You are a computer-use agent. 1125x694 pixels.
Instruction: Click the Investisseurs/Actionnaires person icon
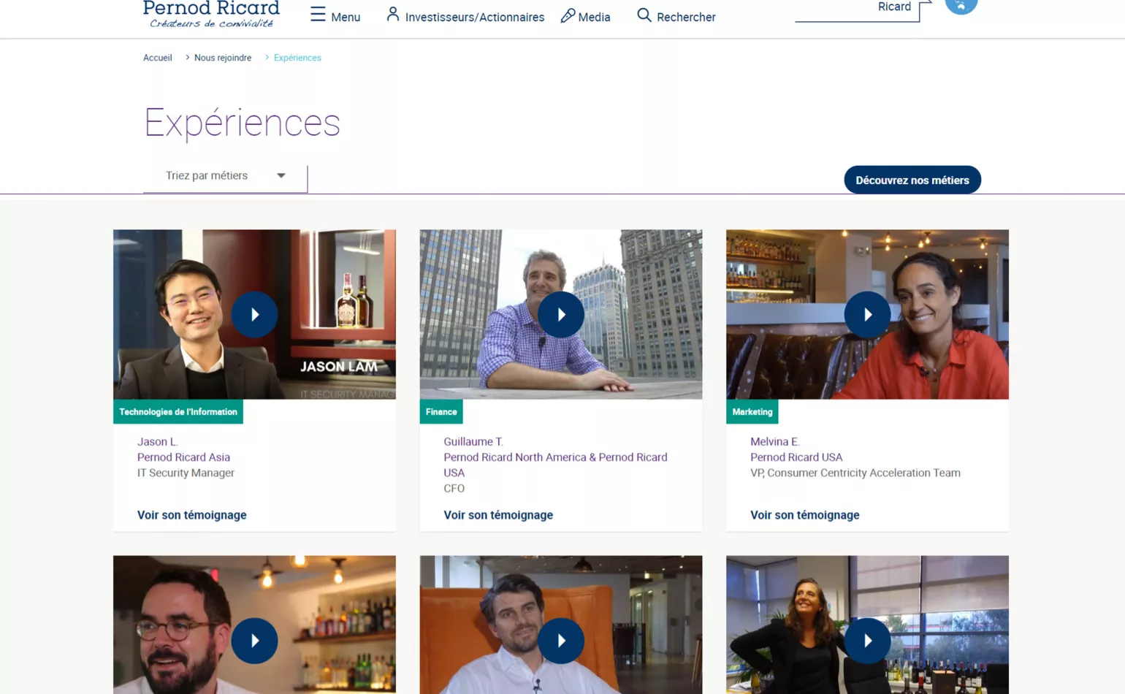coord(392,15)
